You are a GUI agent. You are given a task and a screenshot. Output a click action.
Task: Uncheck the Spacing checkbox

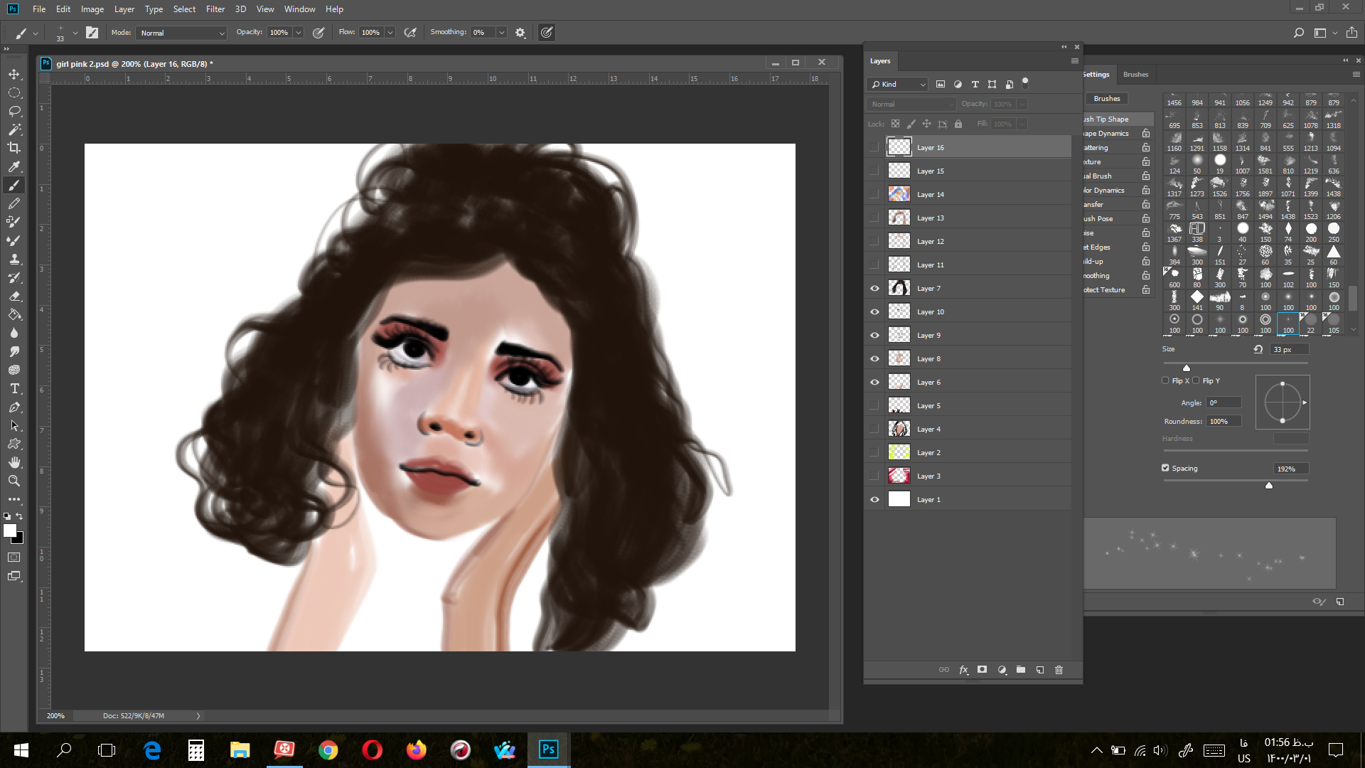tap(1165, 468)
